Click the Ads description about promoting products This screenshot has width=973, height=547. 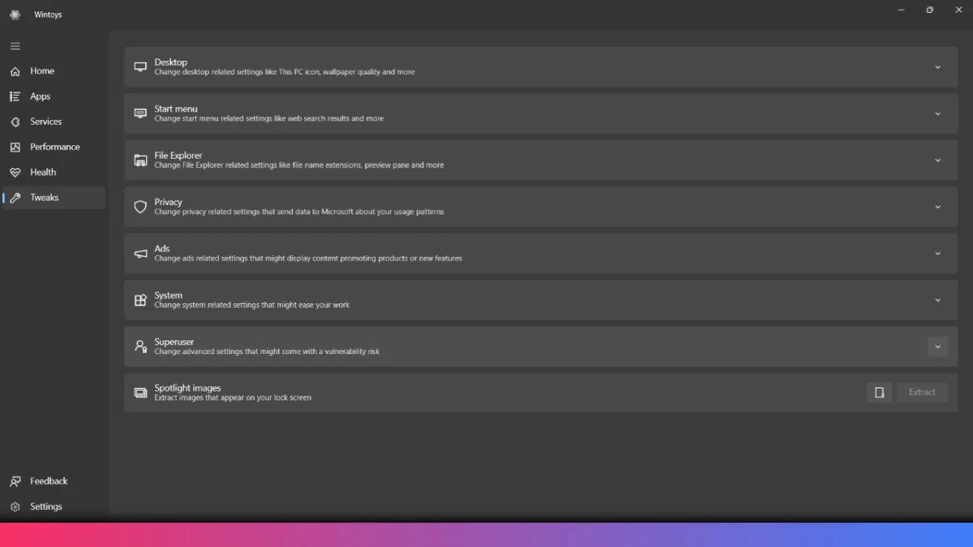[308, 259]
